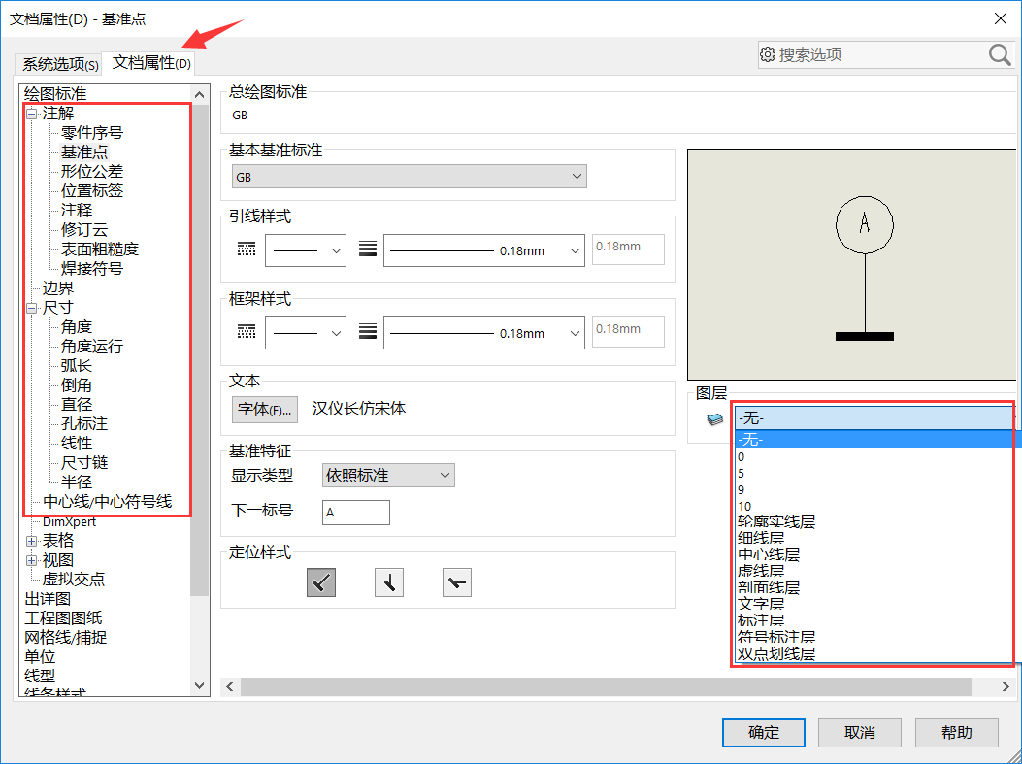Click the 取消 button
Viewport: 1022px width, 764px height.
[x=860, y=733]
